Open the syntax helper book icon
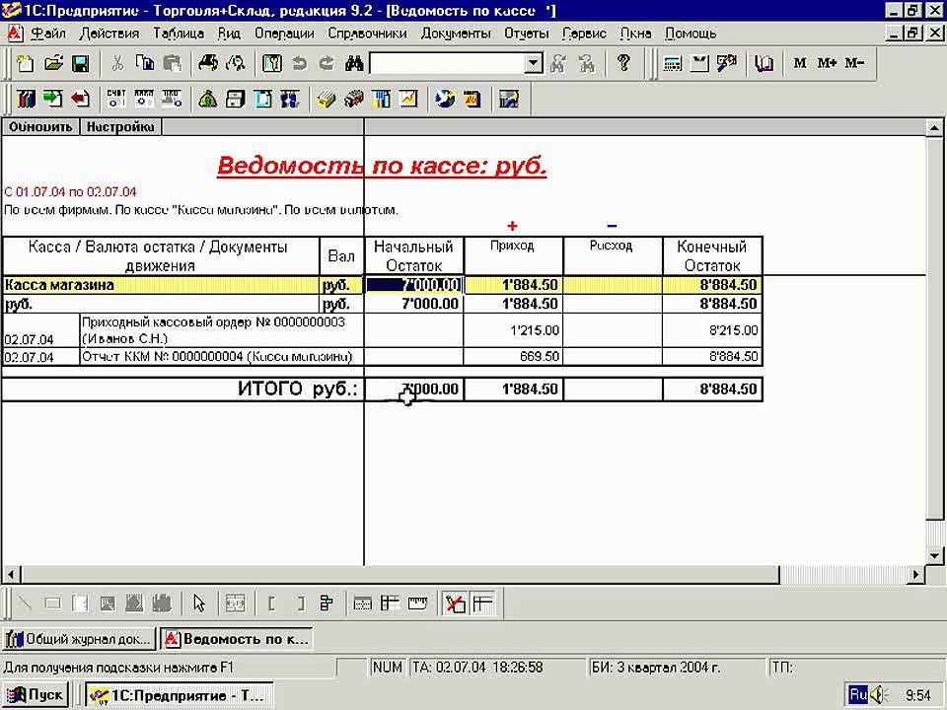Viewport: 947px width, 710px height. click(x=764, y=63)
